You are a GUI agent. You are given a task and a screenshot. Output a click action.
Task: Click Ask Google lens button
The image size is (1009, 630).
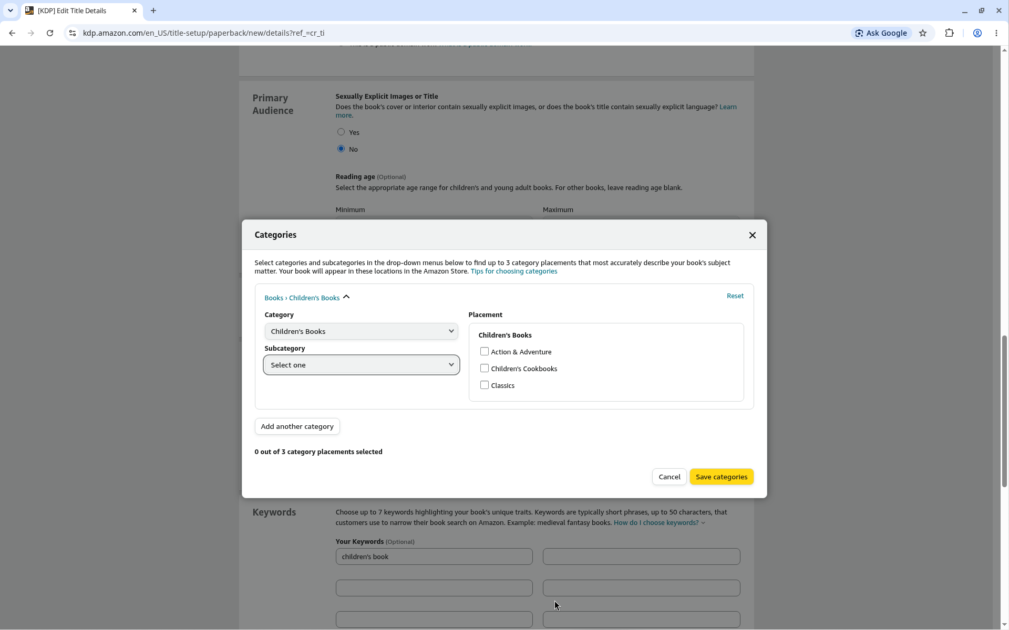[x=881, y=33]
